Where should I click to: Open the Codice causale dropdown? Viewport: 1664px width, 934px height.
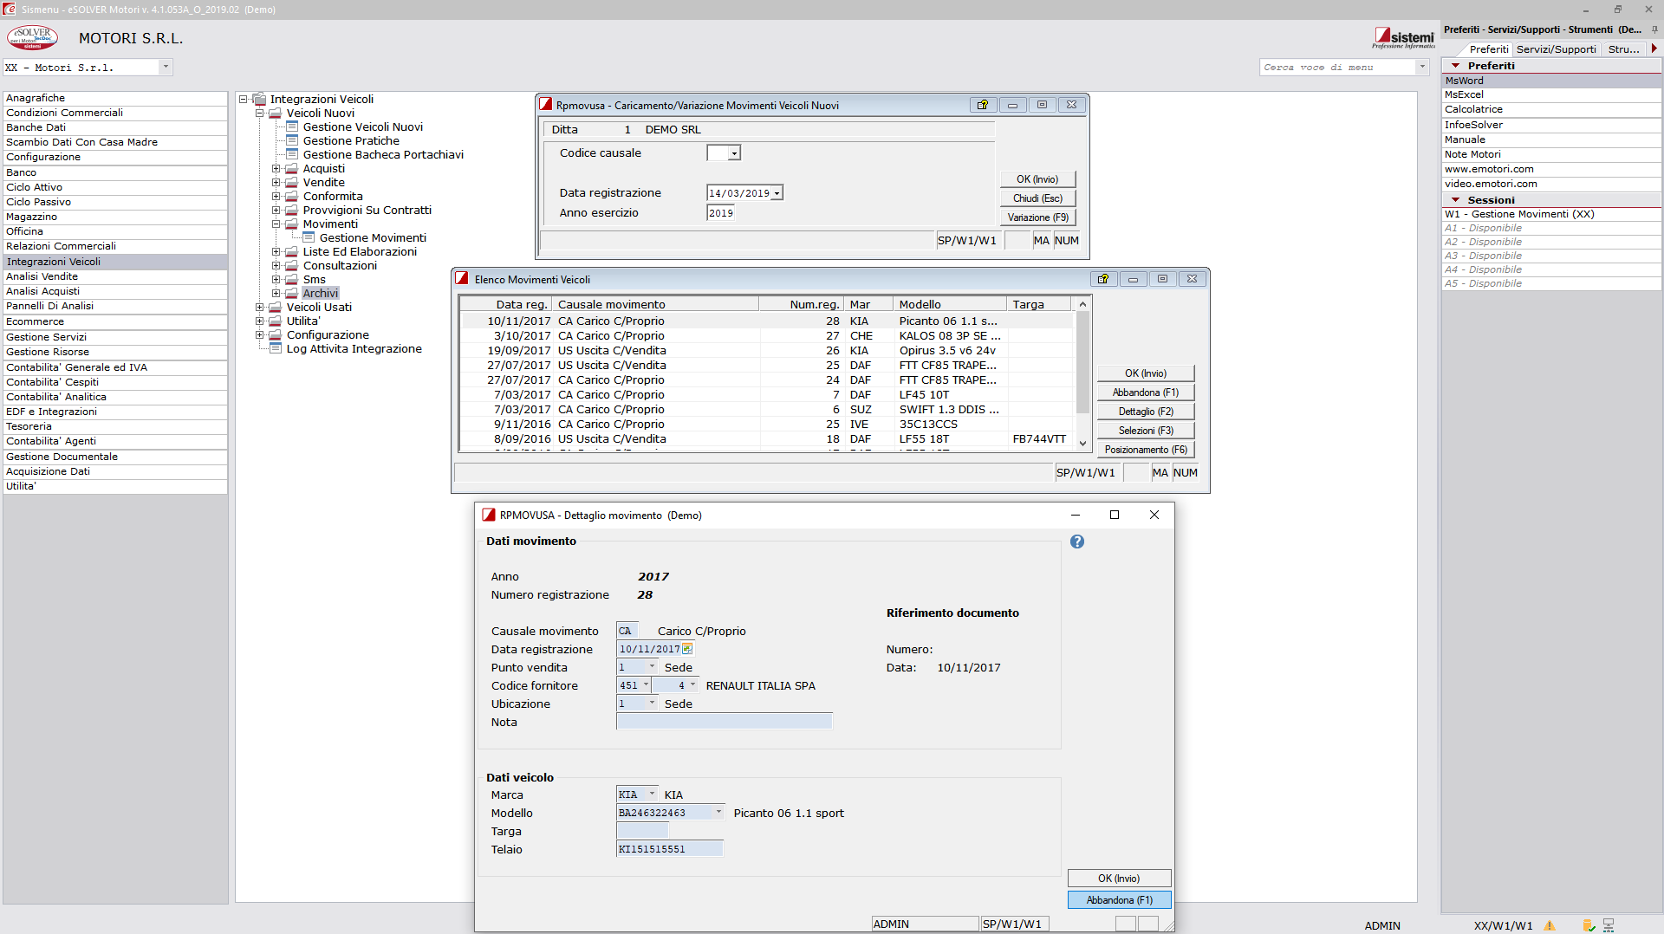point(734,153)
